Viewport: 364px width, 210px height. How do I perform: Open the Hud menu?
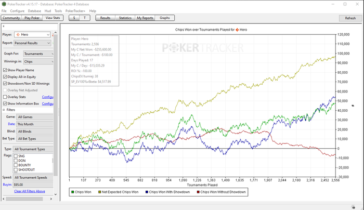click(48, 11)
